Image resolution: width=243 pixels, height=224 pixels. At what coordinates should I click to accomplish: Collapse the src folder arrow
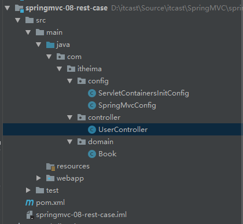(18, 20)
